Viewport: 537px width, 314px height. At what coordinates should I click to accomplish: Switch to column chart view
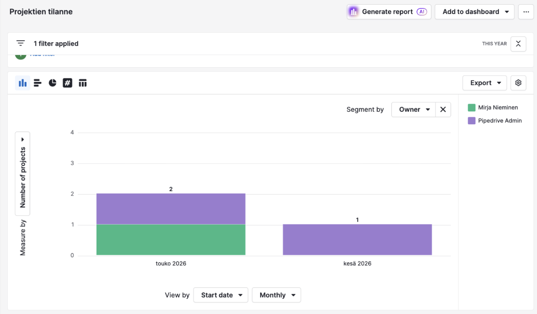tap(22, 83)
